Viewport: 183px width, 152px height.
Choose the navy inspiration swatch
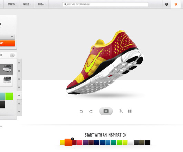point(97,142)
